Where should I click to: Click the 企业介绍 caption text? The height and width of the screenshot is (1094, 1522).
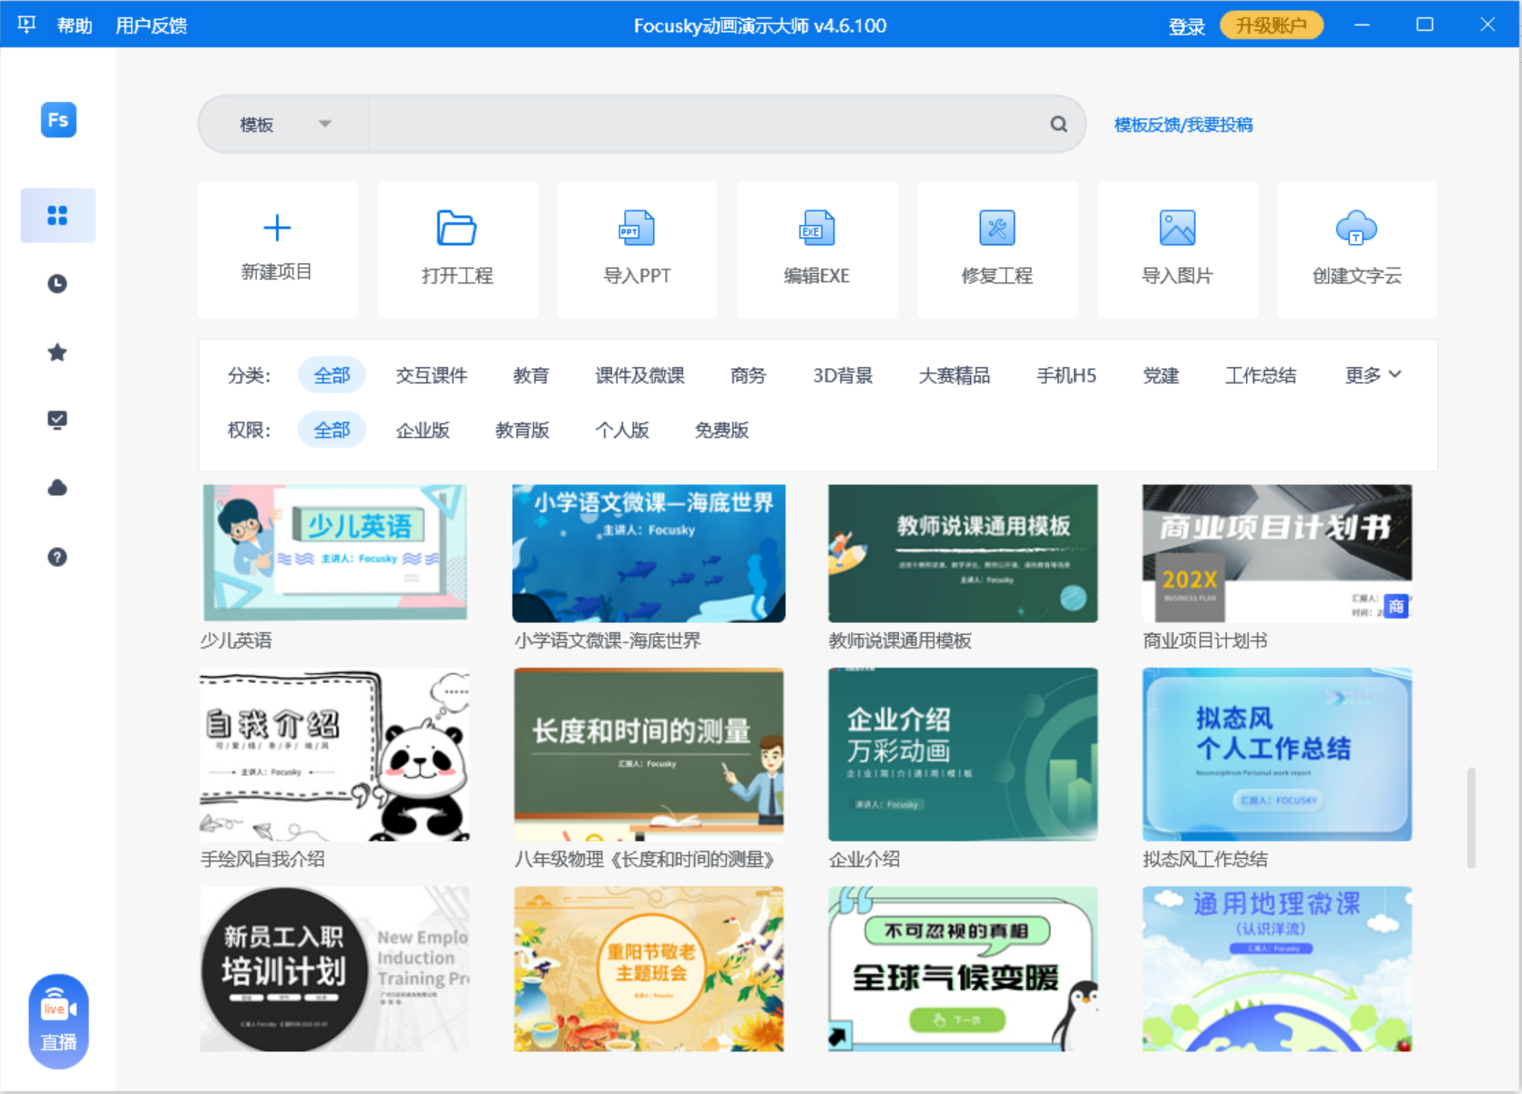863,859
